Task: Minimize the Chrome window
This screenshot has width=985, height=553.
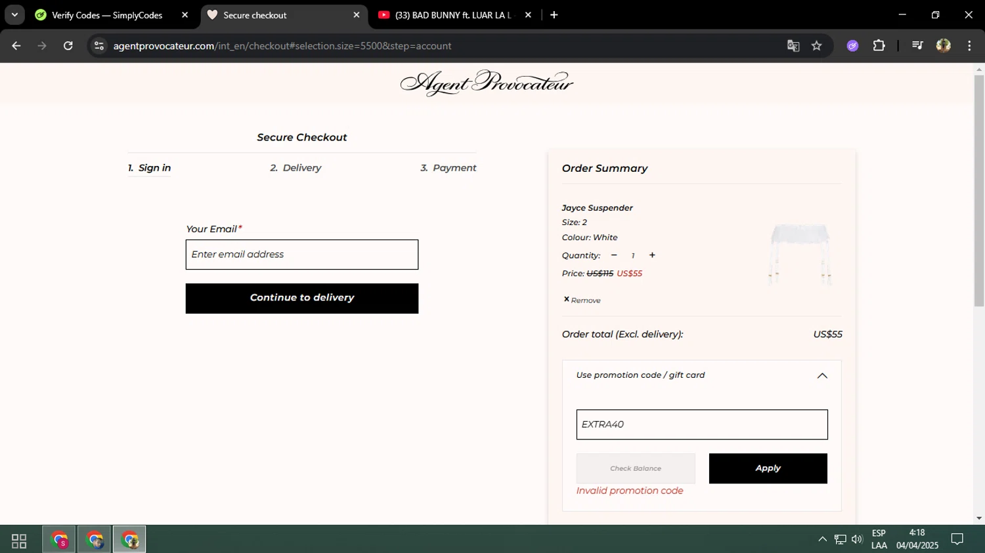Action: coord(902,14)
